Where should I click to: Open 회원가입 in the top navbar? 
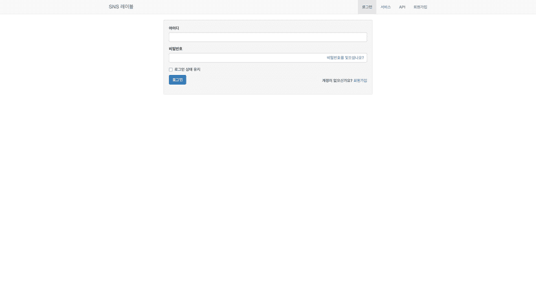tap(420, 7)
